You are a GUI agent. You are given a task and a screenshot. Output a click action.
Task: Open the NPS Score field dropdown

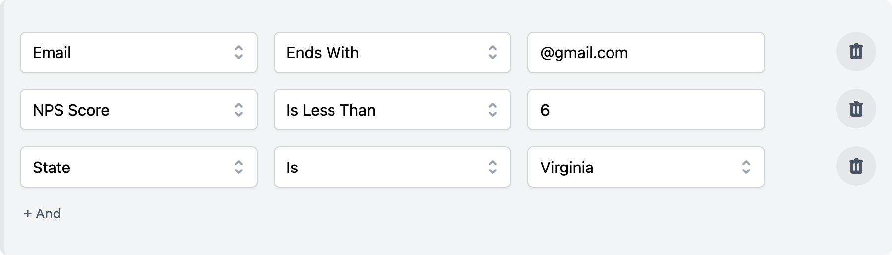pos(139,110)
